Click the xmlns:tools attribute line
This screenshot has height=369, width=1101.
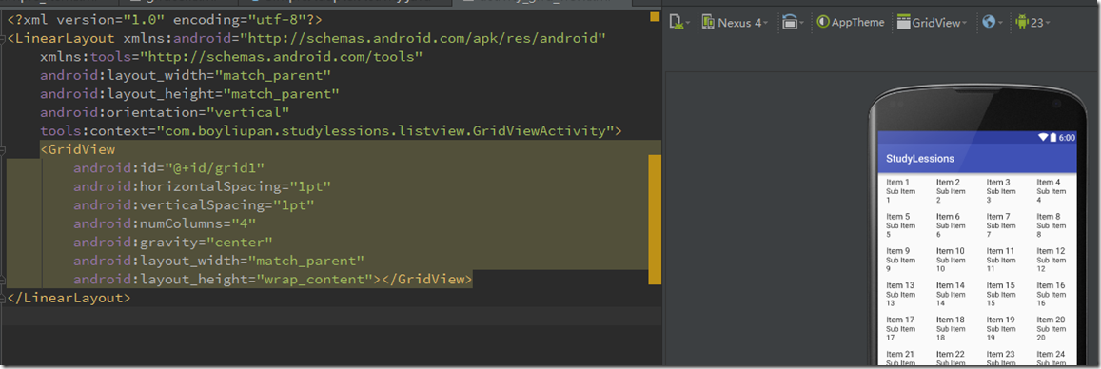tap(231, 57)
